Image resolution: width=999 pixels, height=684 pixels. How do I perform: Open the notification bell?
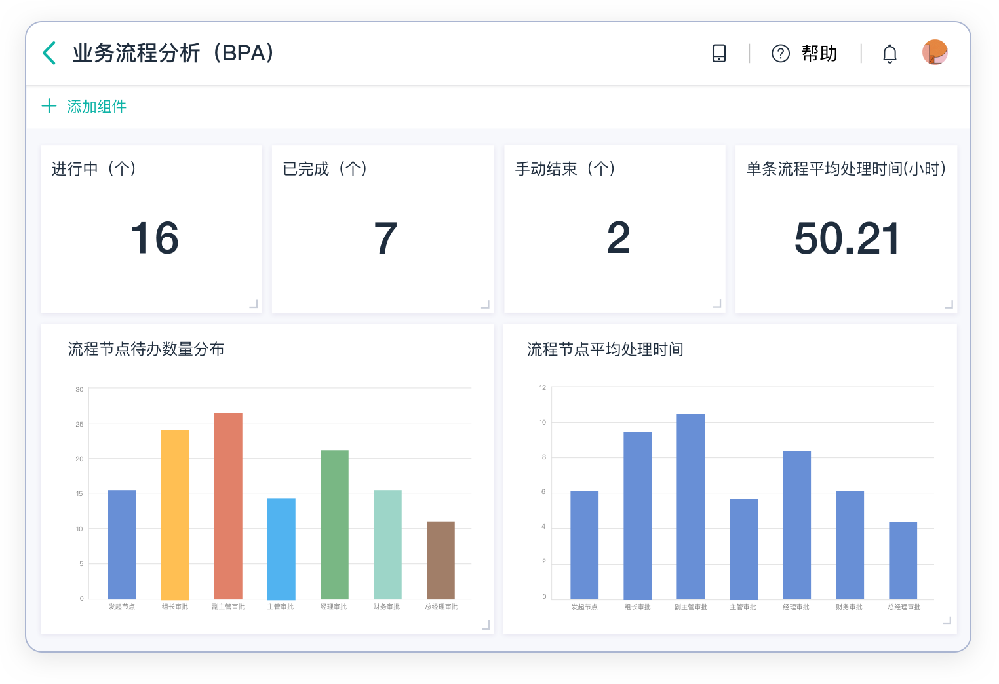890,53
